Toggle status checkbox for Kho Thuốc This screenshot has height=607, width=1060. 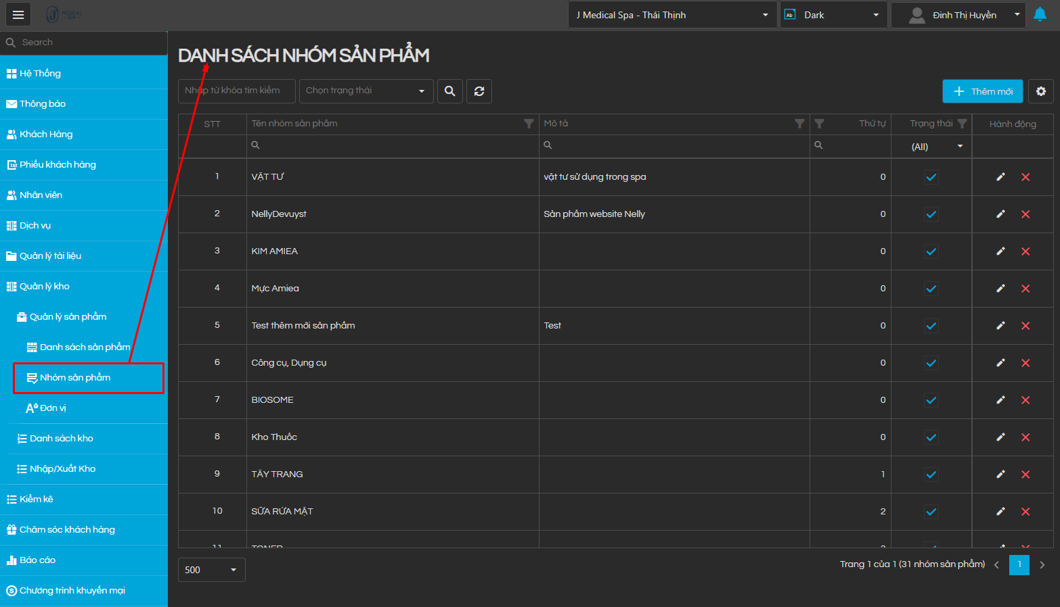point(931,437)
